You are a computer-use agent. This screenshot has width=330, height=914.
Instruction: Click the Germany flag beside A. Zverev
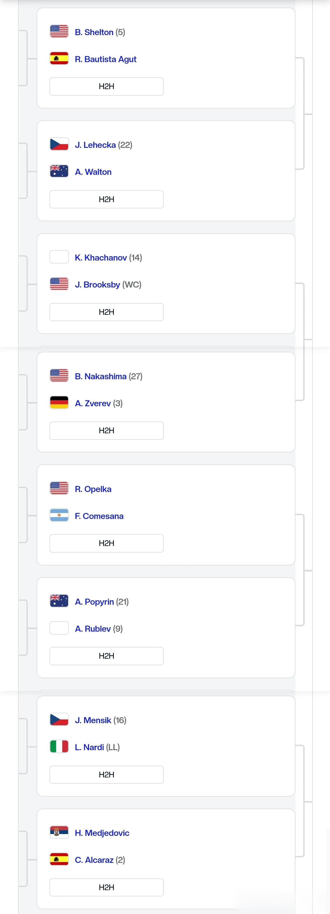coord(59,402)
